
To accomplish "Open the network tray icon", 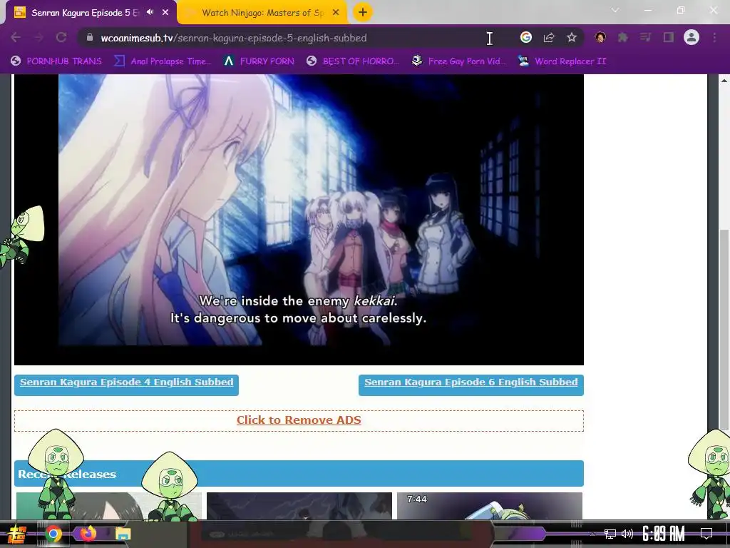I will click(610, 534).
